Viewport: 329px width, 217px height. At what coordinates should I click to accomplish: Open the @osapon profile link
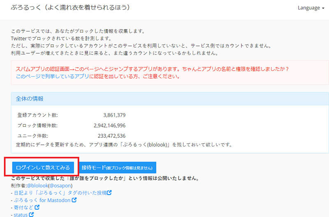point(60,185)
